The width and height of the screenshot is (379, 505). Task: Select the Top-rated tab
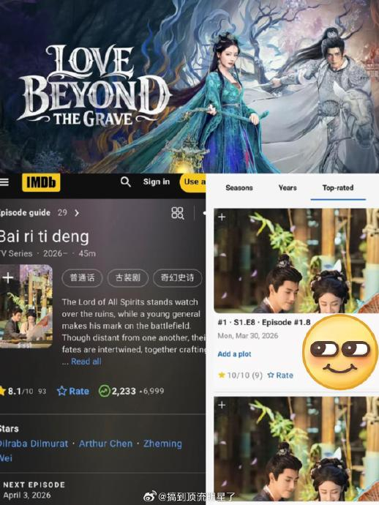point(338,188)
